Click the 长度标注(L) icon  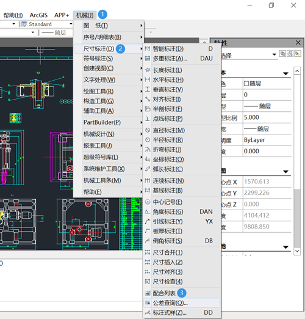tap(148, 70)
